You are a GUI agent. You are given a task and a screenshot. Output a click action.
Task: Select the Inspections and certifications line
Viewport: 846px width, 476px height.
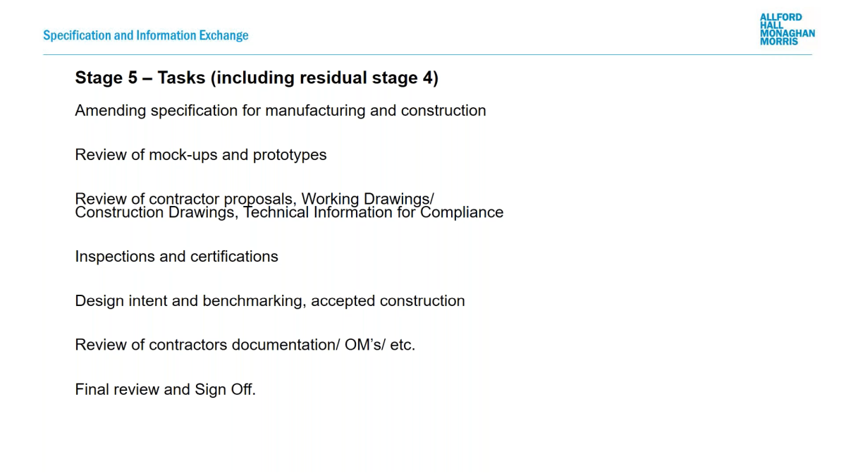point(177,257)
